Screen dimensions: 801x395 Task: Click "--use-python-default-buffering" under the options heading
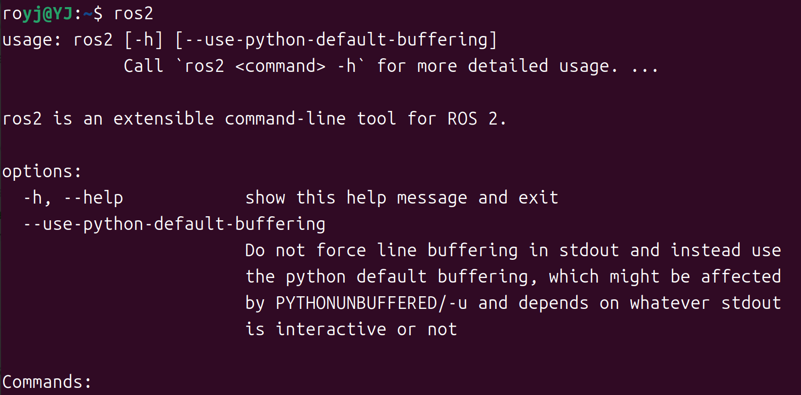coord(174,224)
